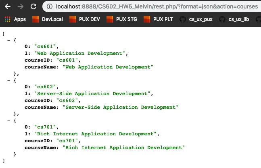Viewport: 261px width, 168px height.
Task: Collapse the second JSON object containing cs602
Action: coord(8,81)
